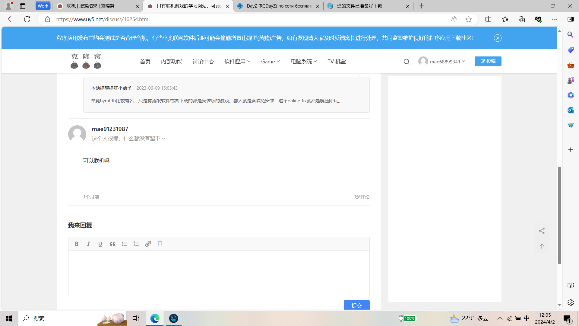
Task: Open the weather 22°C 多云 widget
Action: (x=469, y=318)
